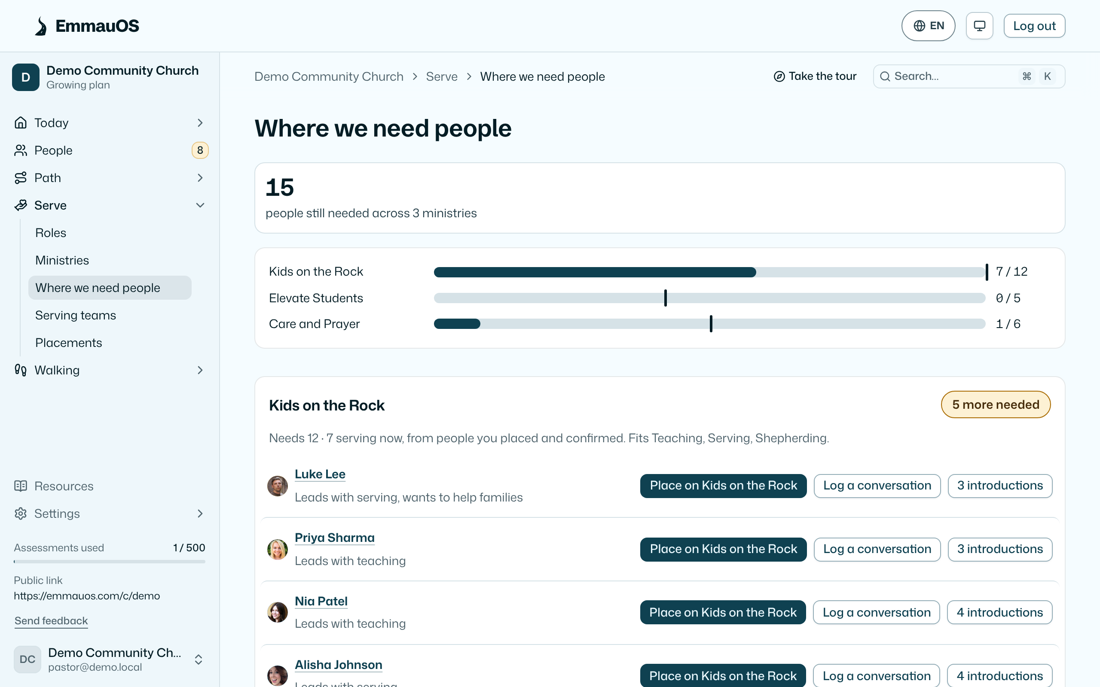Expand the Today section chevron
The height and width of the screenshot is (687, 1100).
point(200,123)
